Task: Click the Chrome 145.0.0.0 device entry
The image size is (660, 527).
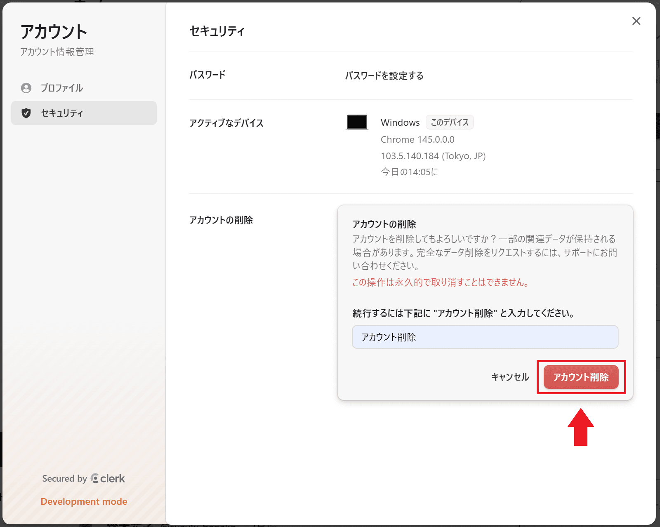Action: point(417,139)
